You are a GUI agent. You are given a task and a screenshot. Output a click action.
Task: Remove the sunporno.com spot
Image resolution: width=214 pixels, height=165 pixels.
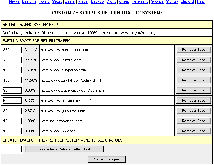click(x=193, y=70)
